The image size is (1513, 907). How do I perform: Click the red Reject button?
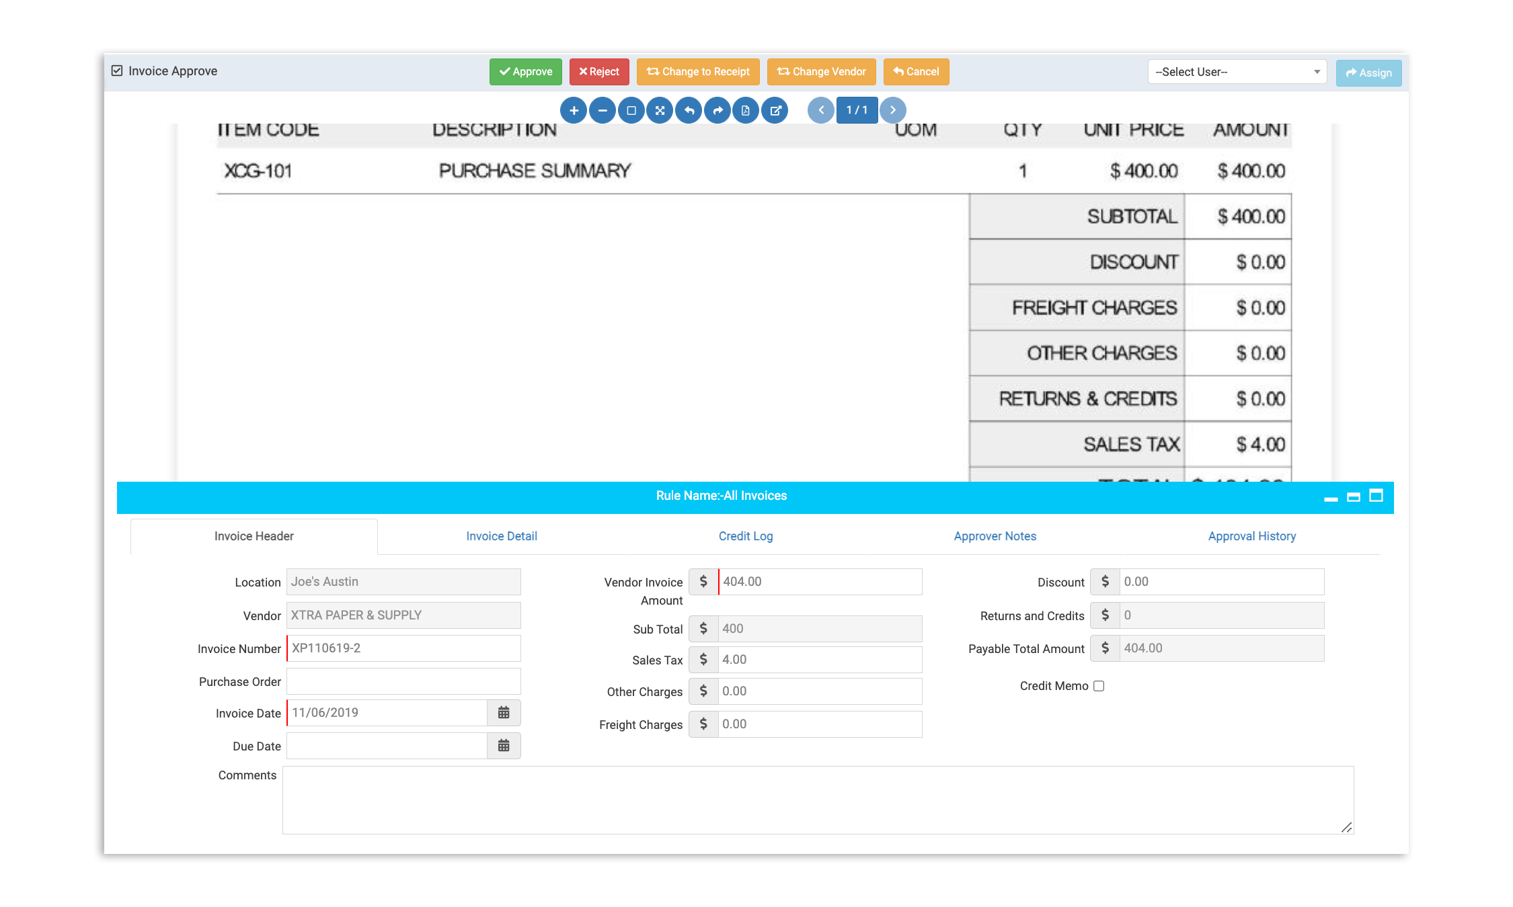(598, 72)
